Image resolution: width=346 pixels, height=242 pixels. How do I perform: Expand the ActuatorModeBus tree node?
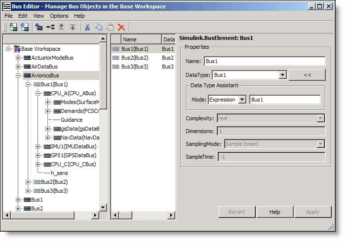click(x=18, y=58)
